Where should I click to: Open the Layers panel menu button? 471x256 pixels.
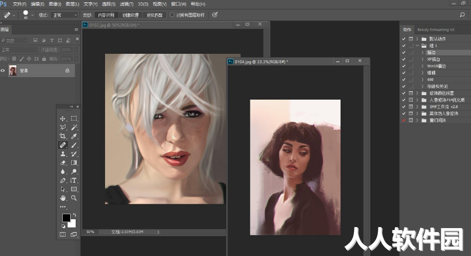pos(76,29)
